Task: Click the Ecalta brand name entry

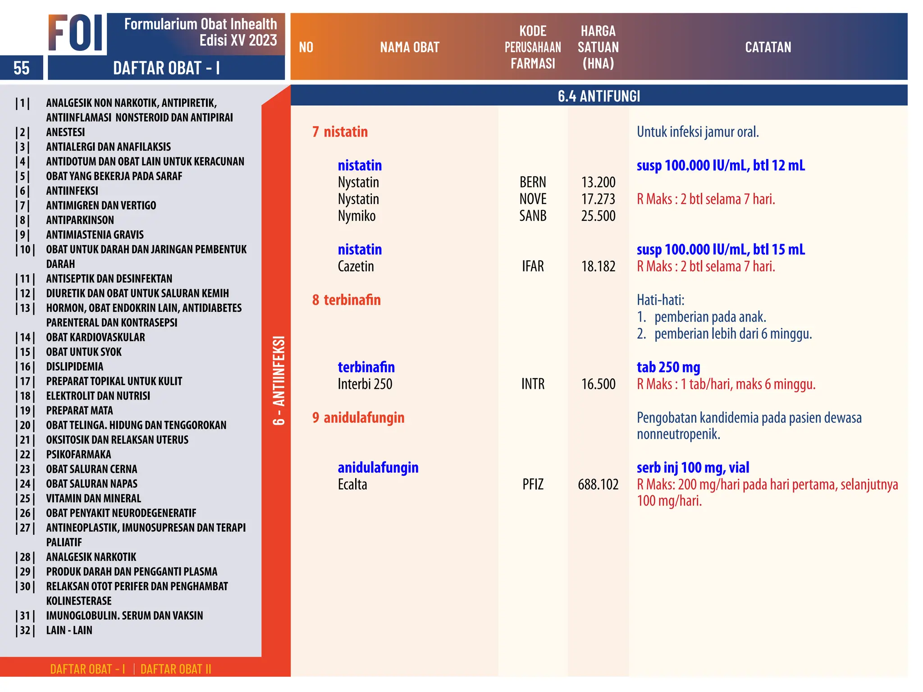Action: 352,485
